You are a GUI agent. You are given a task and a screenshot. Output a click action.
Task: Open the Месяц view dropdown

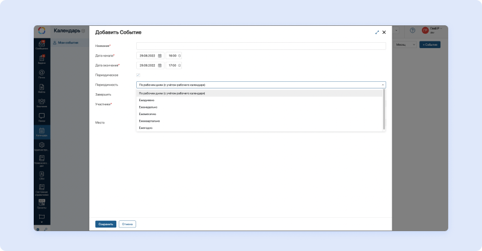[405, 45]
